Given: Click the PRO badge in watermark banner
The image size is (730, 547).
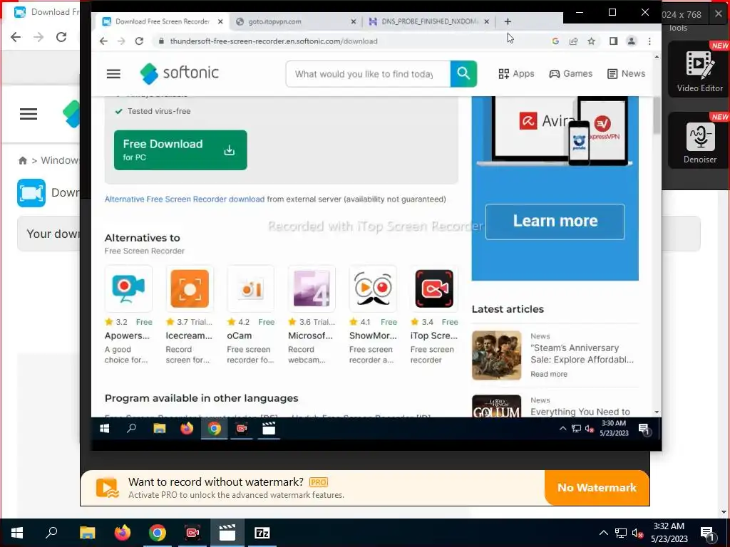Looking at the screenshot, I should coord(319,482).
